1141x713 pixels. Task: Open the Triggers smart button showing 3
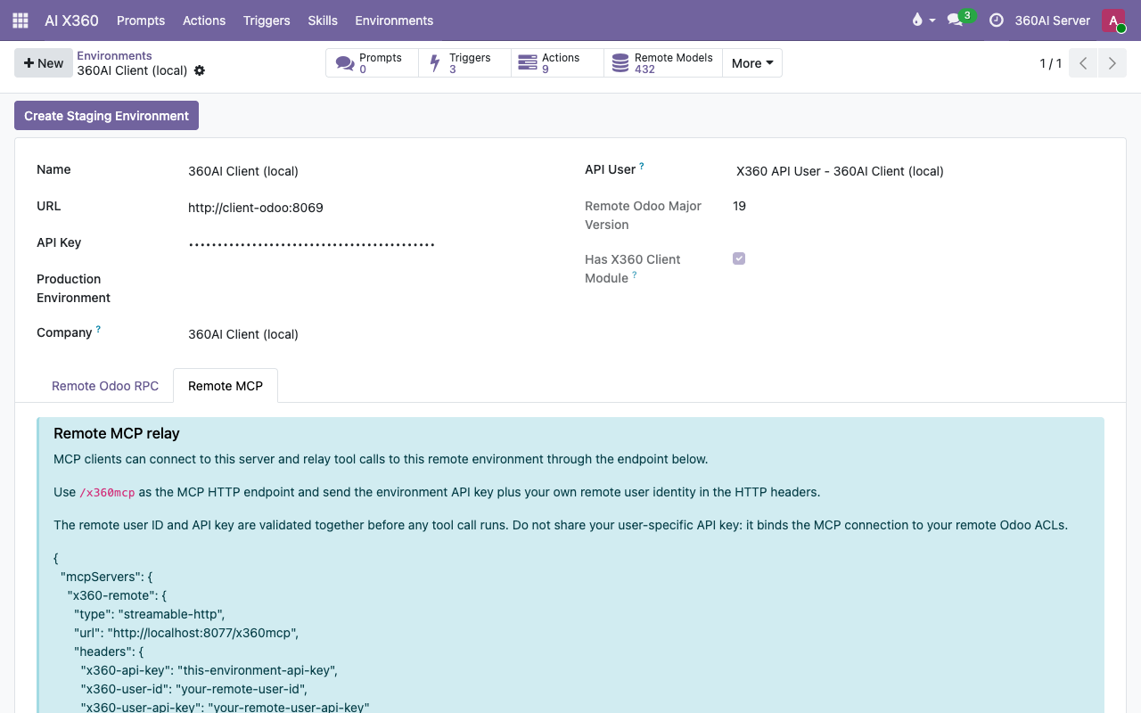[x=465, y=63]
